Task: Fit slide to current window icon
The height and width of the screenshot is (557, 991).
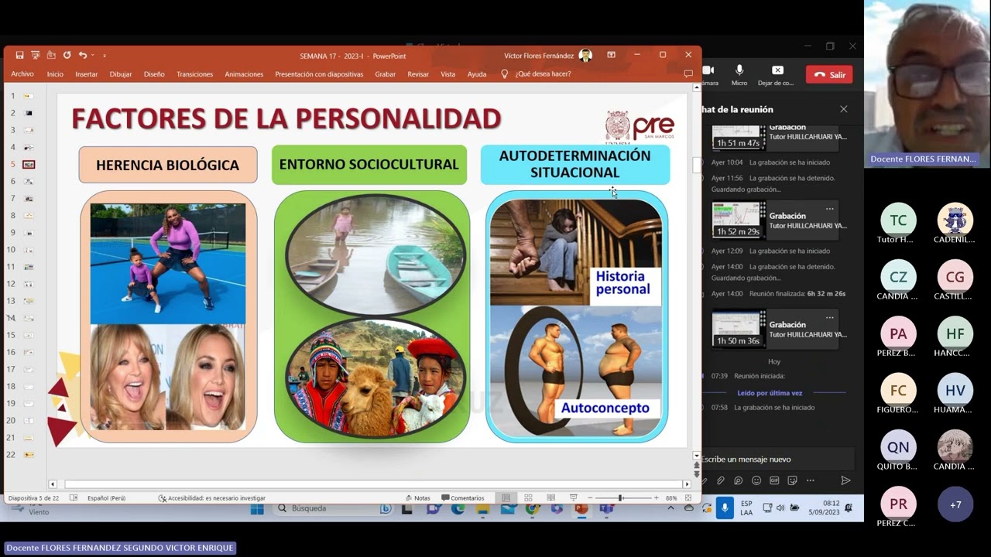Action: (x=688, y=498)
